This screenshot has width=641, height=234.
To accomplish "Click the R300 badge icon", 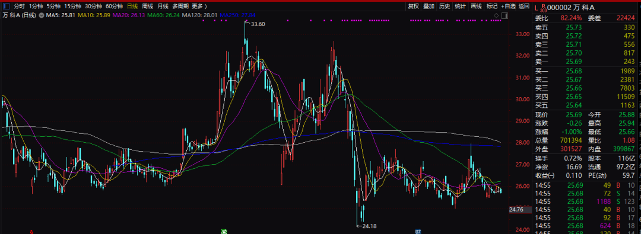I will 543,7.
